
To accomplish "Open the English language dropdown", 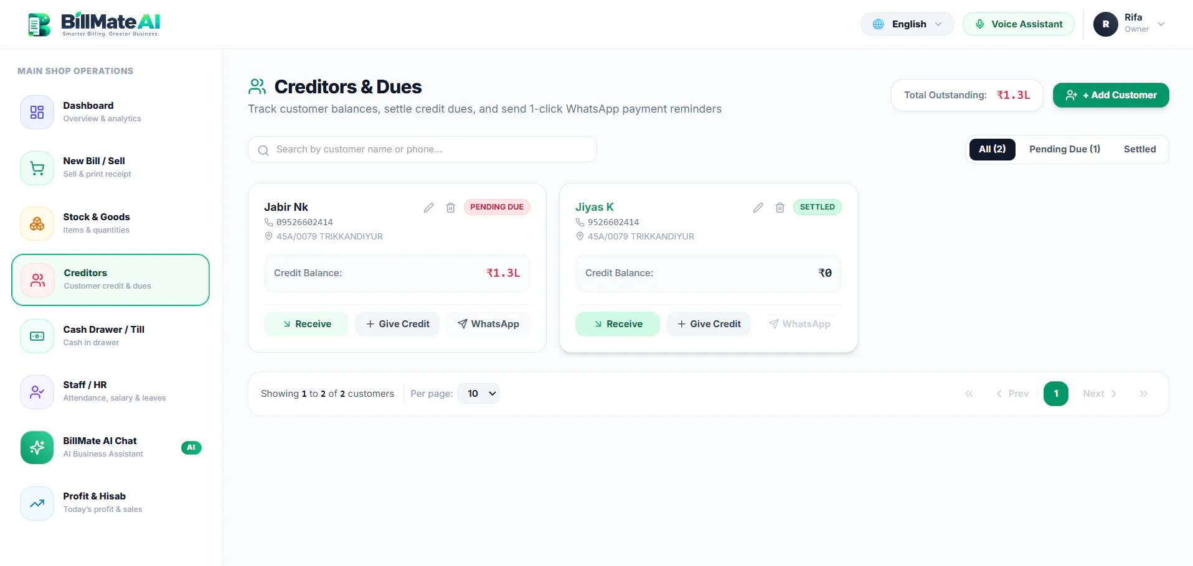I will coord(907,24).
